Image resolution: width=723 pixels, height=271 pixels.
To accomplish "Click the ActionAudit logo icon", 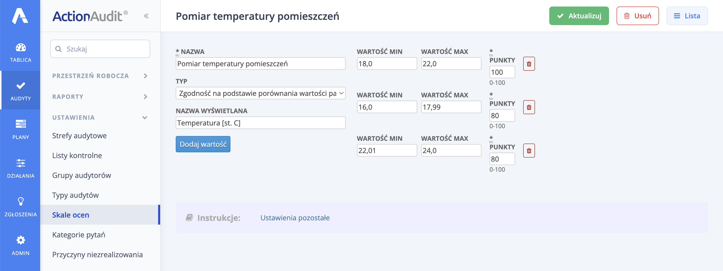I will [20, 16].
